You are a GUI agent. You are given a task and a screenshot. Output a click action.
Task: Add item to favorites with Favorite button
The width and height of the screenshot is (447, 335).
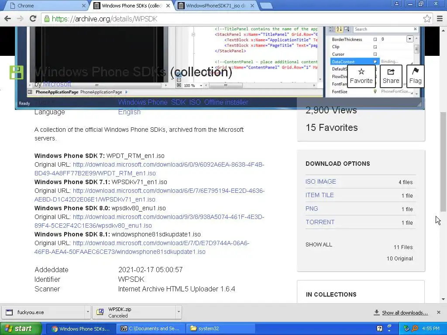pos(361,76)
